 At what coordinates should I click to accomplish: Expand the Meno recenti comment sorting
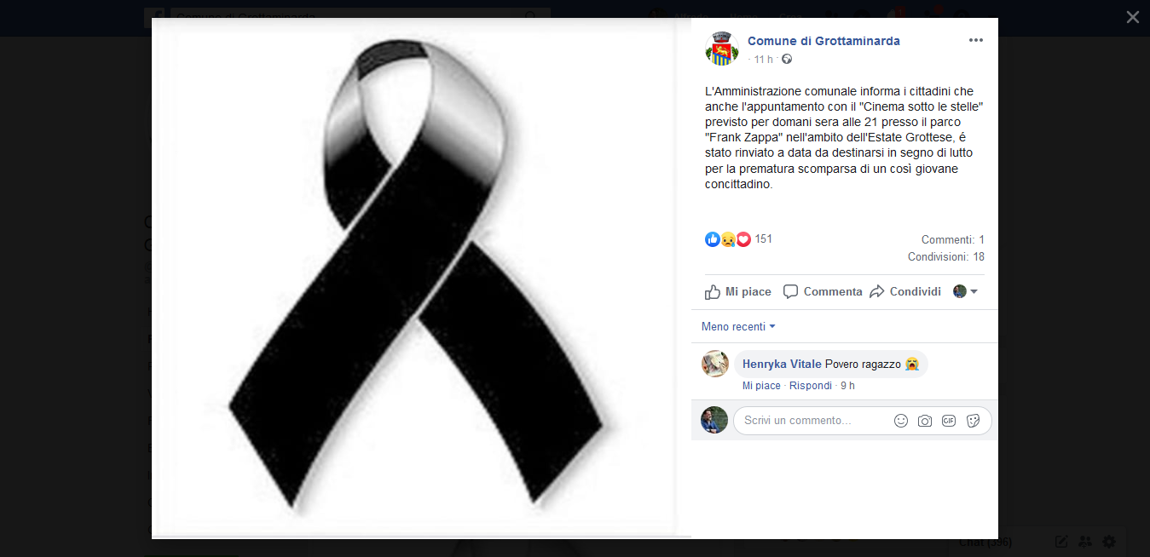coord(738,326)
